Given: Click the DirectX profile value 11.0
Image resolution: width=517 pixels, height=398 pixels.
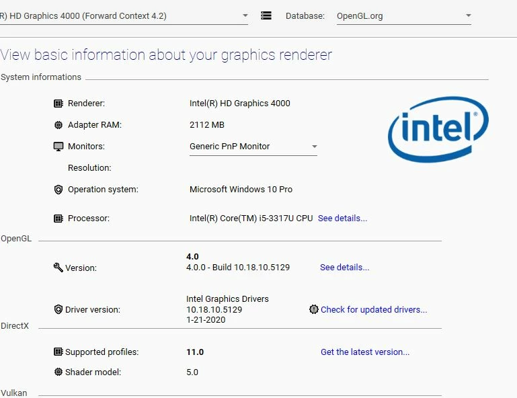Looking at the screenshot, I should 195,352.
